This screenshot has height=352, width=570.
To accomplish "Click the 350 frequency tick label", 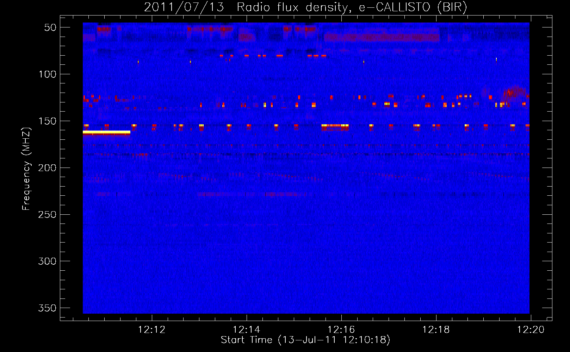I will tap(48, 308).
